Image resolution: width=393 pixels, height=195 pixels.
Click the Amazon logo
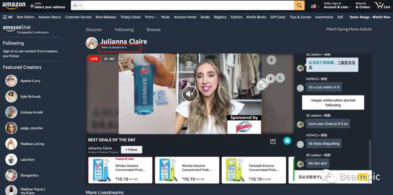coord(14,5)
